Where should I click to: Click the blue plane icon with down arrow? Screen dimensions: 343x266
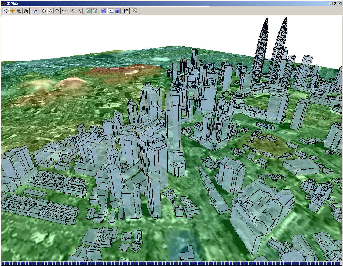111,11
